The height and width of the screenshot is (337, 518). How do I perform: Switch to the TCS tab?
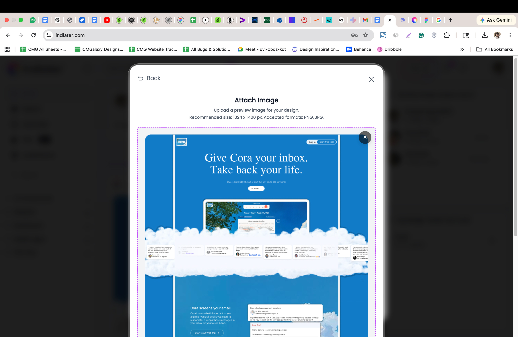click(x=341, y=20)
